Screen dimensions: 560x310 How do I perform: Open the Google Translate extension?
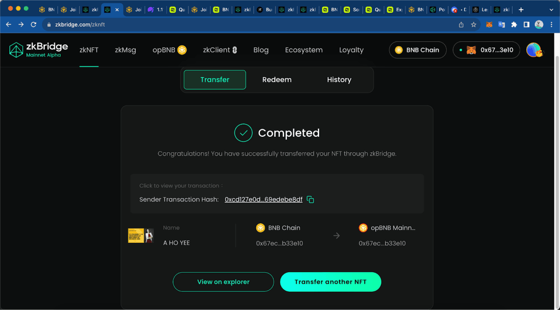pos(502,25)
